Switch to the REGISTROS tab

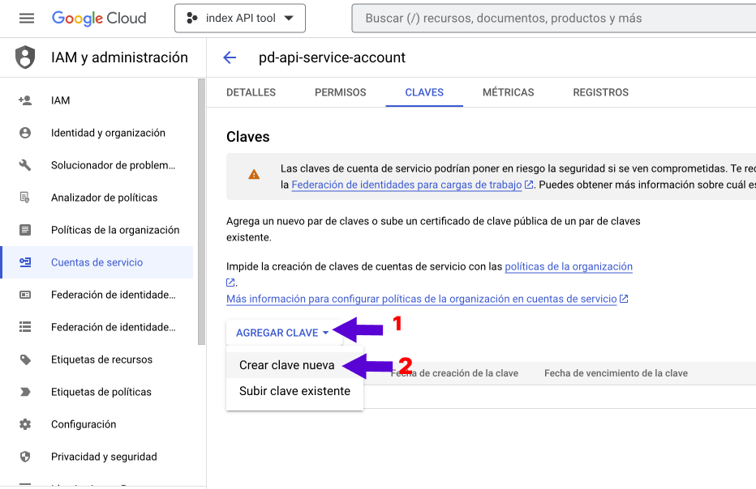tap(601, 92)
